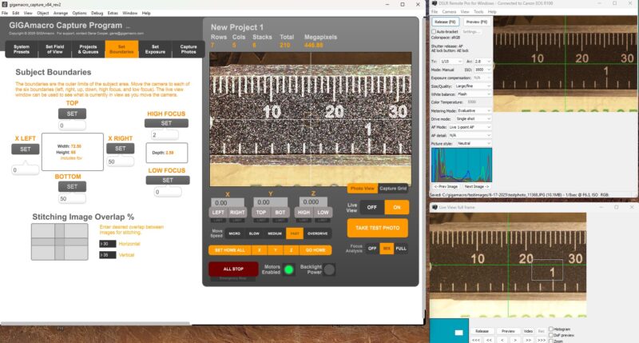Toggle the Motors Enabled green indicator
This screenshot has width=639, height=343.
tap(288, 269)
